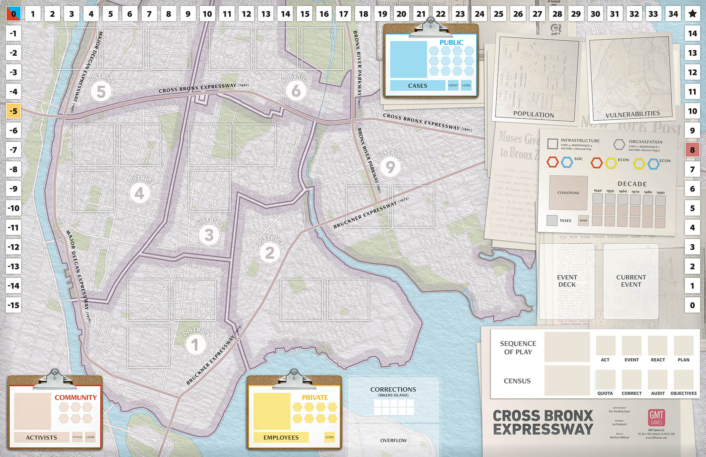Click the grey Organization hexagon icon

619,145
